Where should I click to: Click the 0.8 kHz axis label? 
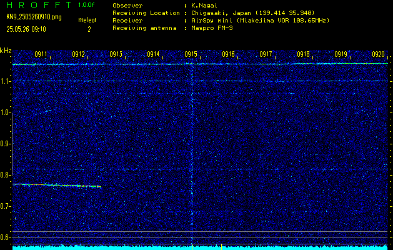5,175
